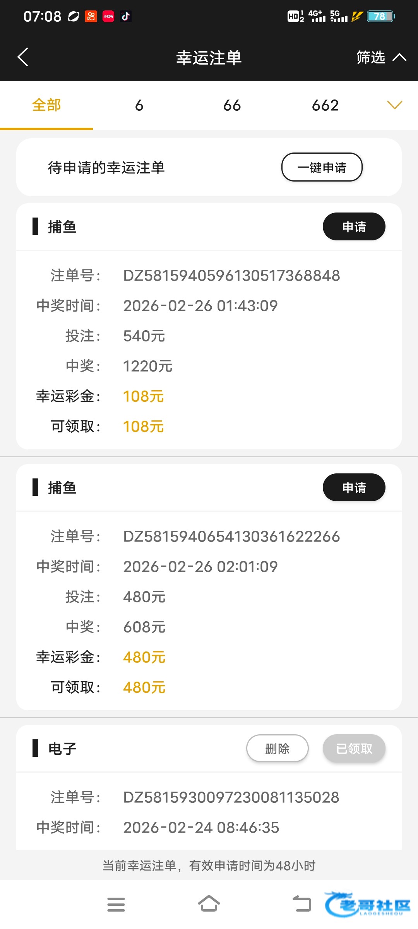Tap the TikTok notification icon in status bar
The image size is (418, 929).
tap(125, 16)
